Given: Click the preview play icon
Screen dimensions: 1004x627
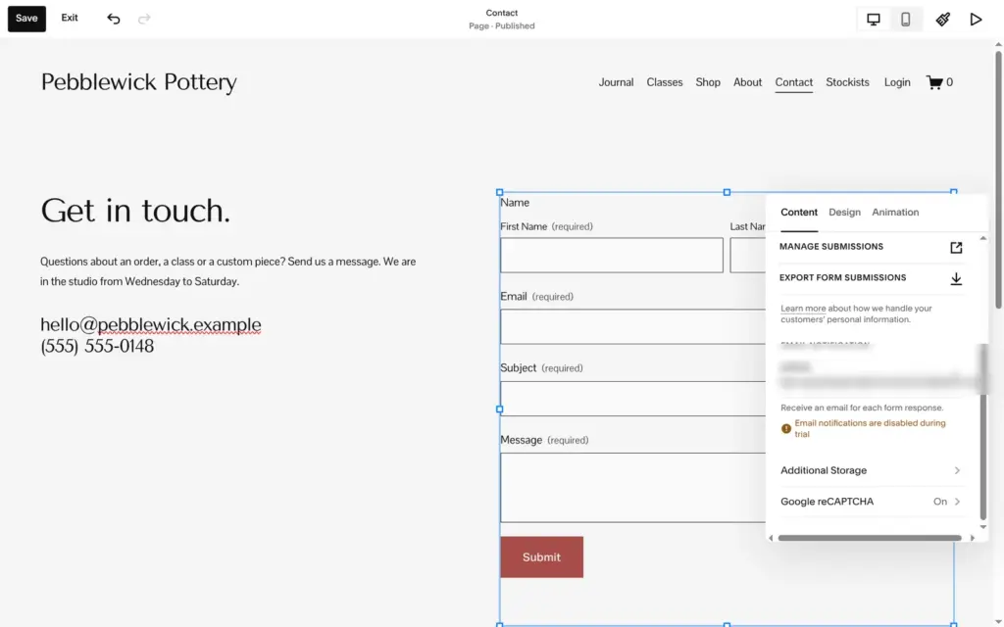Looking at the screenshot, I should point(976,20).
